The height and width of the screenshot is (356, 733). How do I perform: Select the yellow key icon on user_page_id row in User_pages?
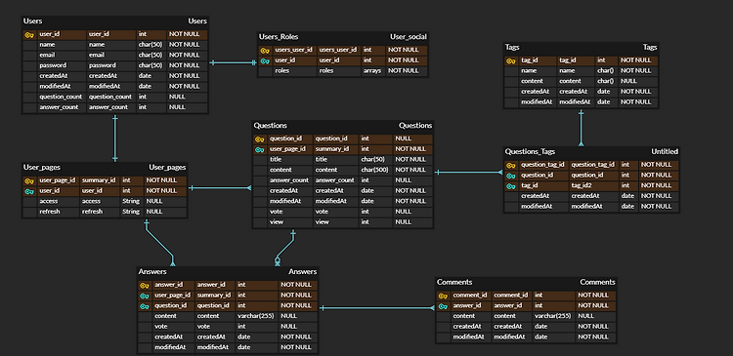point(29,180)
